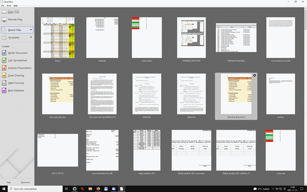Open the Jób a szenvedő igaz Biblikum(1) document
Screen dimensions: 307x192
pos(102,94)
